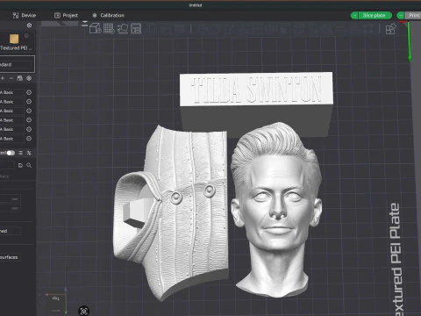Image resolution: width=421 pixels, height=316 pixels.
Task: Open the second Basic filament dropdown
Action: pyautogui.click(x=11, y=102)
